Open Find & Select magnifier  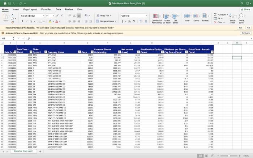pos(241,19)
